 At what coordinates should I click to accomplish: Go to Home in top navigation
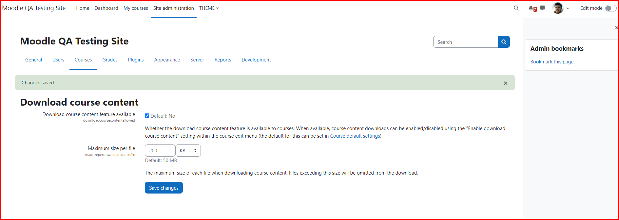pyautogui.click(x=83, y=8)
